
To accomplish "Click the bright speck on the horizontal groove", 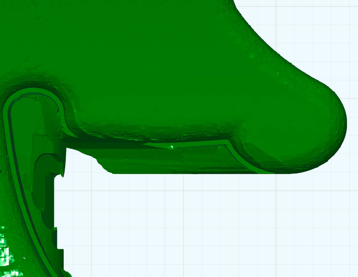I will point(171,146).
